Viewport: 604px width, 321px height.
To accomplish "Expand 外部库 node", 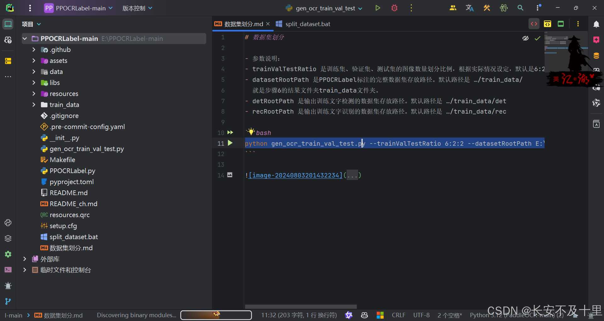I will click(x=25, y=259).
